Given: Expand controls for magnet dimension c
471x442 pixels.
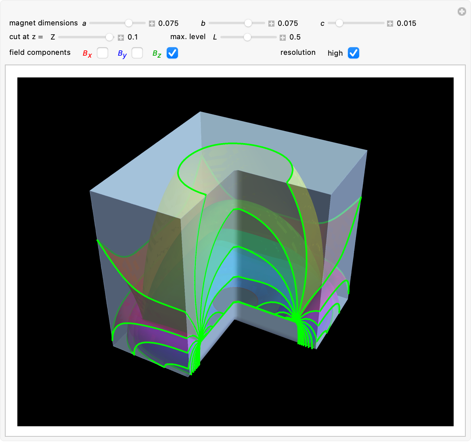Looking at the screenshot, I should pos(390,23).
